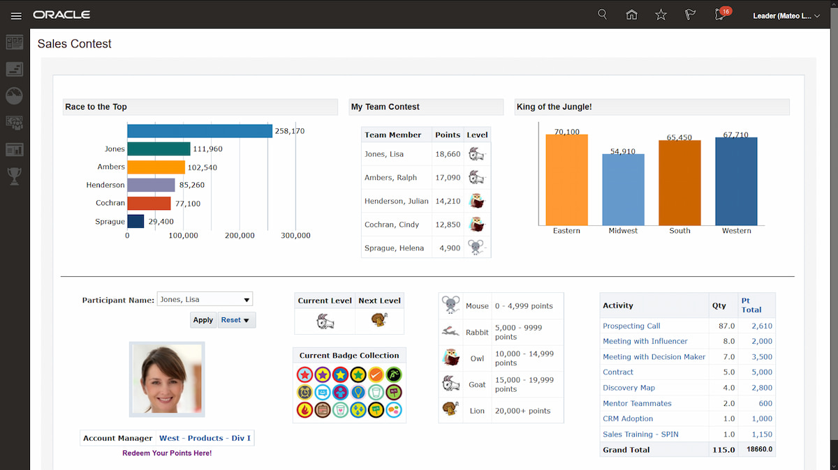Viewport: 838px width, 470px height.
Task: Open notifications via the bell icon
Action: (719, 15)
